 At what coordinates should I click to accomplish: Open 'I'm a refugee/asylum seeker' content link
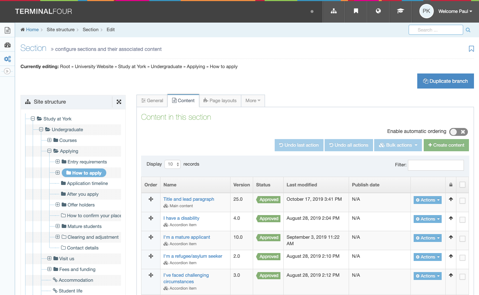tap(192, 256)
